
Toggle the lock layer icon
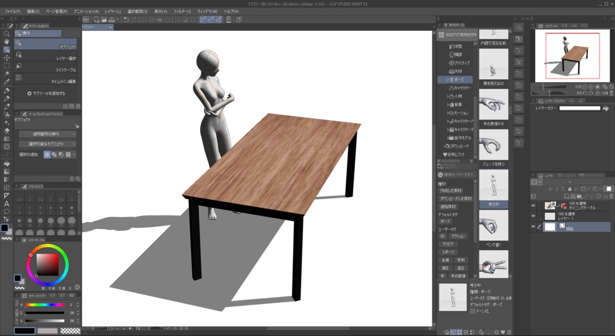click(569, 189)
